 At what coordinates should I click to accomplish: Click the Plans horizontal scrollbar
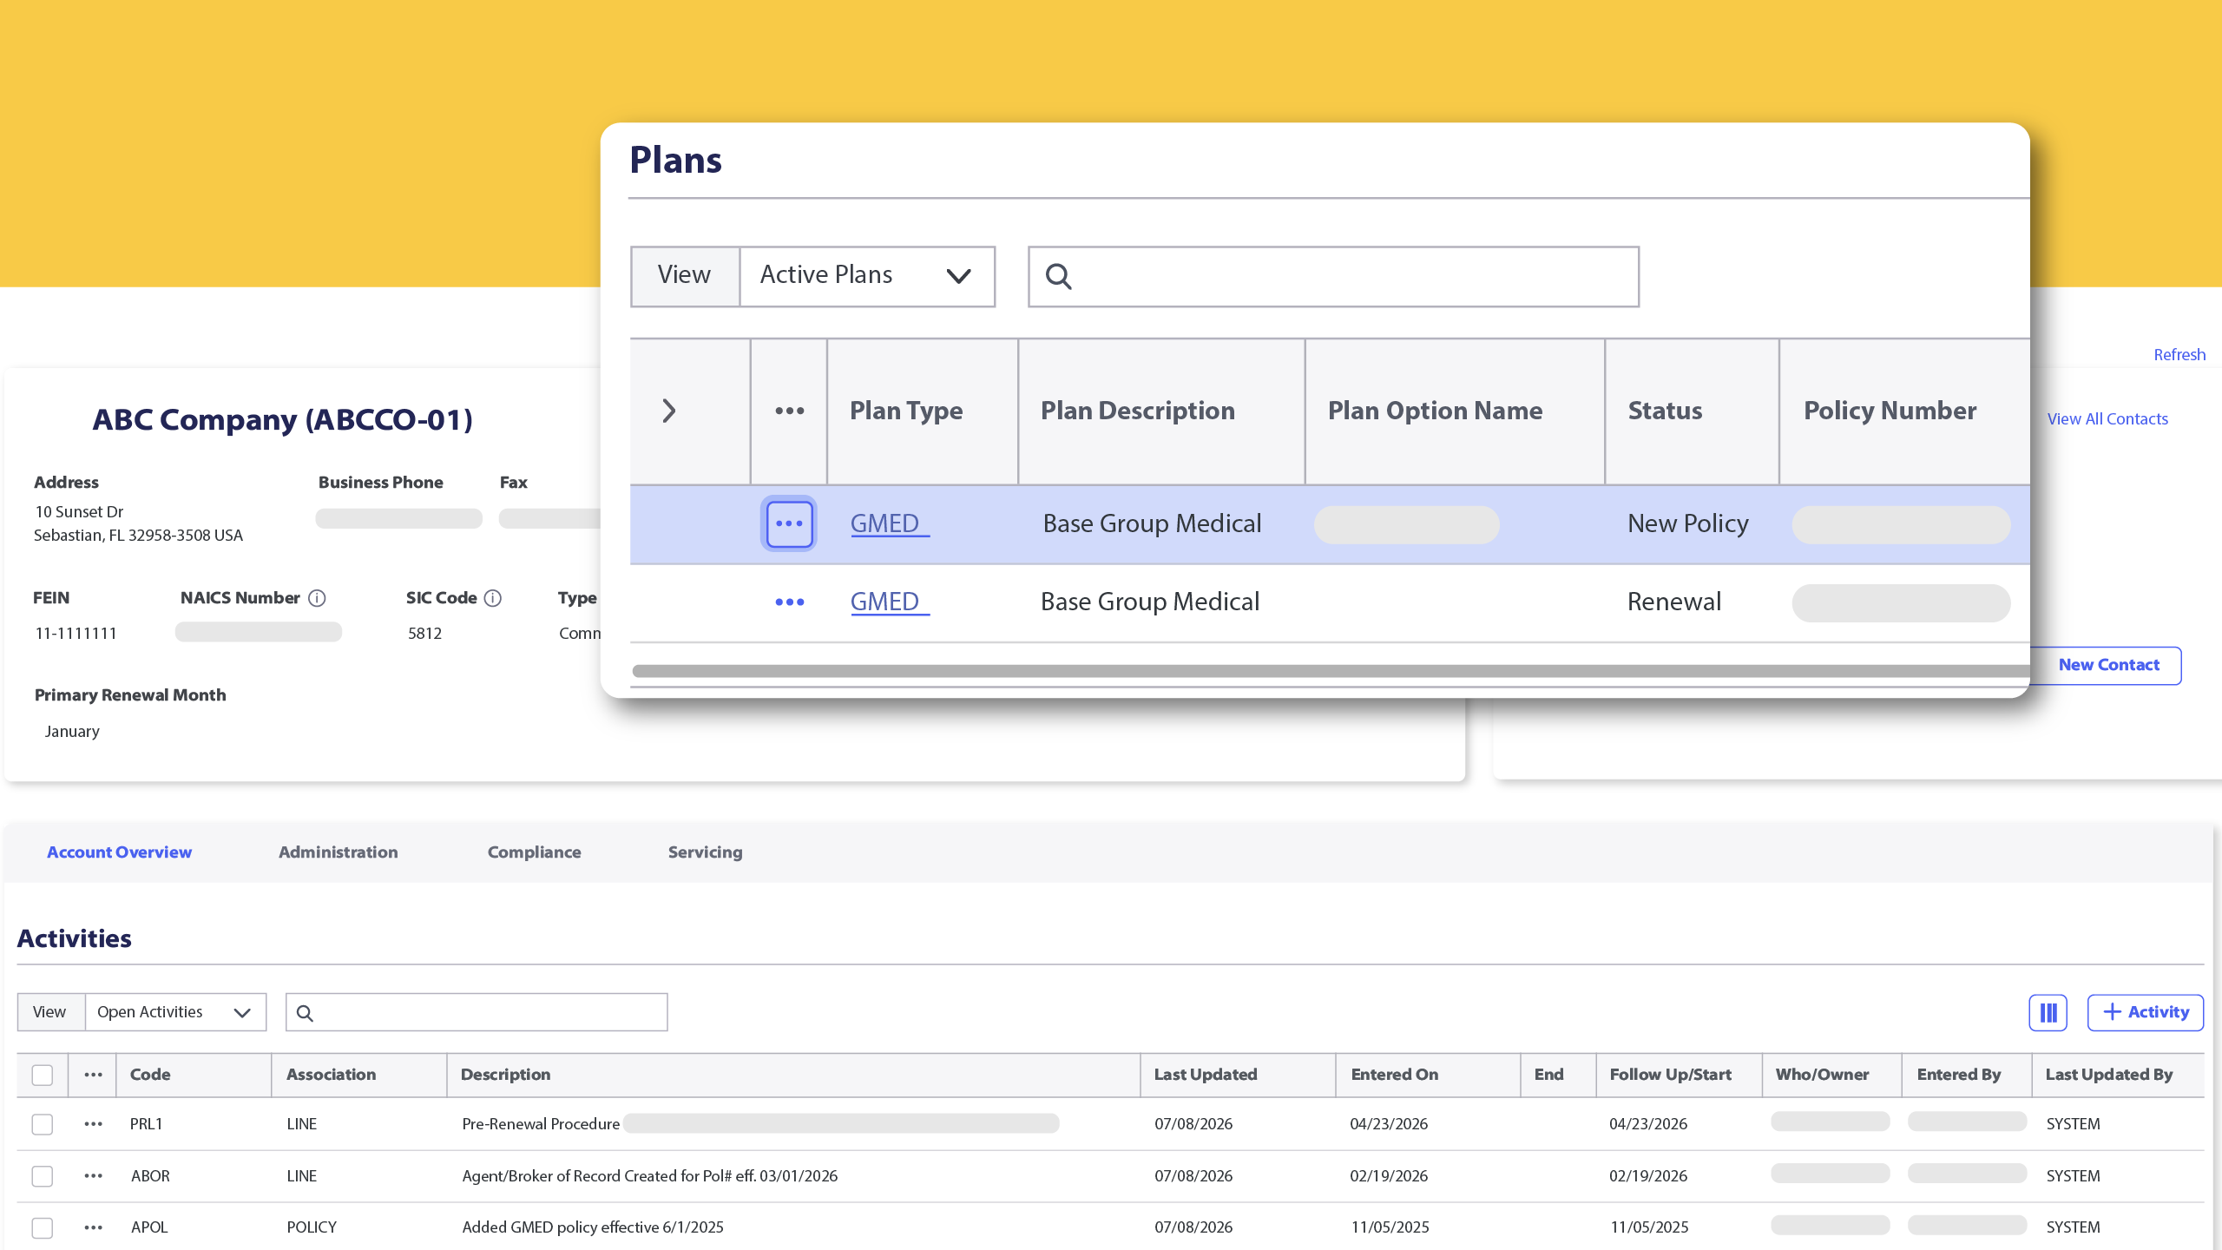1331,671
